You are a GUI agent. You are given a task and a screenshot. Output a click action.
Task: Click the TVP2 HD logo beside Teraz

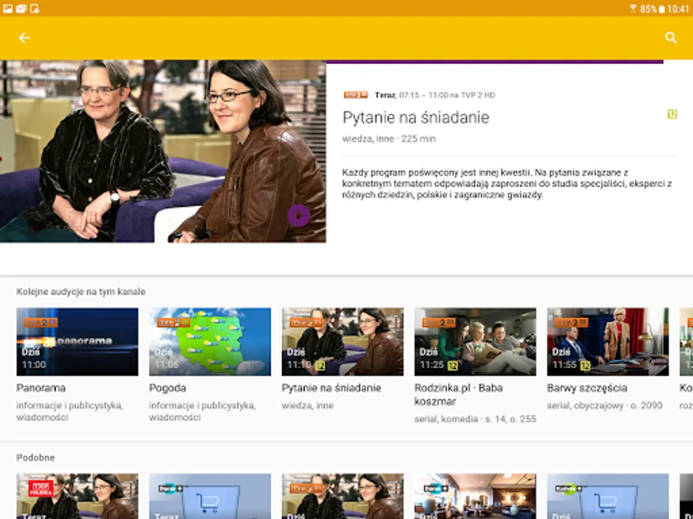tap(356, 95)
